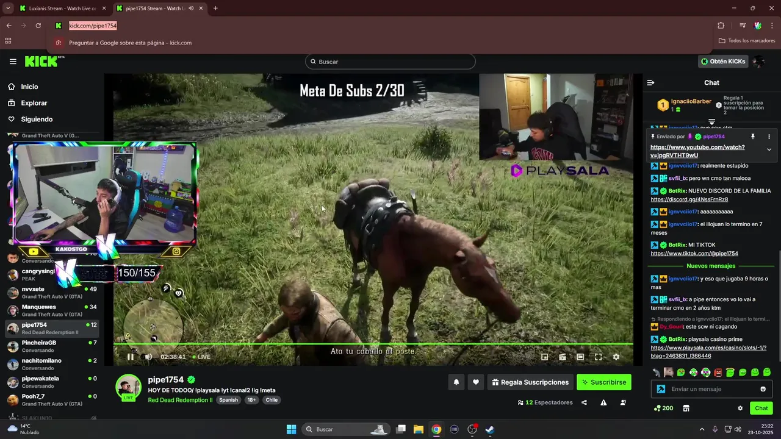Share the stream via share icon
The height and width of the screenshot is (439, 781).
(584, 402)
